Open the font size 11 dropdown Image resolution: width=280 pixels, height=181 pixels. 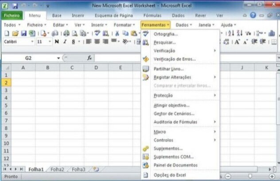pyautogui.click(x=50, y=41)
